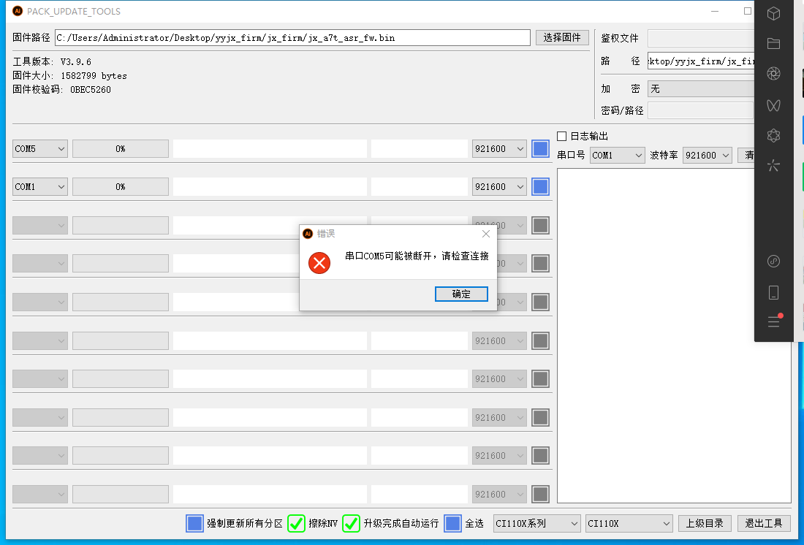Open the mobile device icon in sidebar
Viewport: 804px width, 545px height.
773,291
